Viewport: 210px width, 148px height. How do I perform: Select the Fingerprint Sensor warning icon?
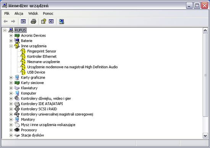pyautogui.click(x=23, y=51)
